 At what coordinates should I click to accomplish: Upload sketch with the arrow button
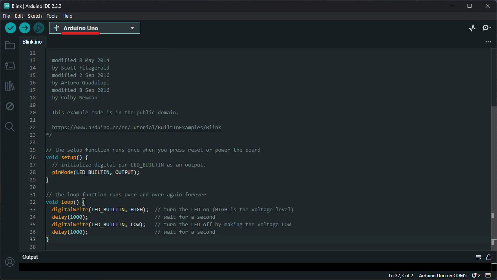click(x=25, y=28)
